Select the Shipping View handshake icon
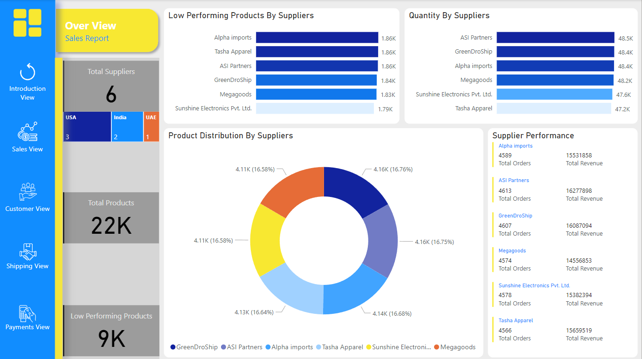 27,252
